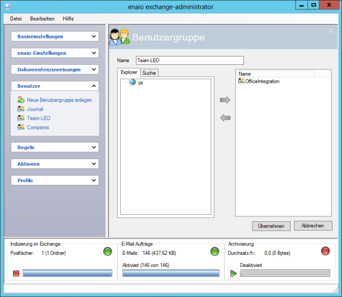Click the Journal user group icon
The image size is (342, 297).
pyautogui.click(x=21, y=109)
